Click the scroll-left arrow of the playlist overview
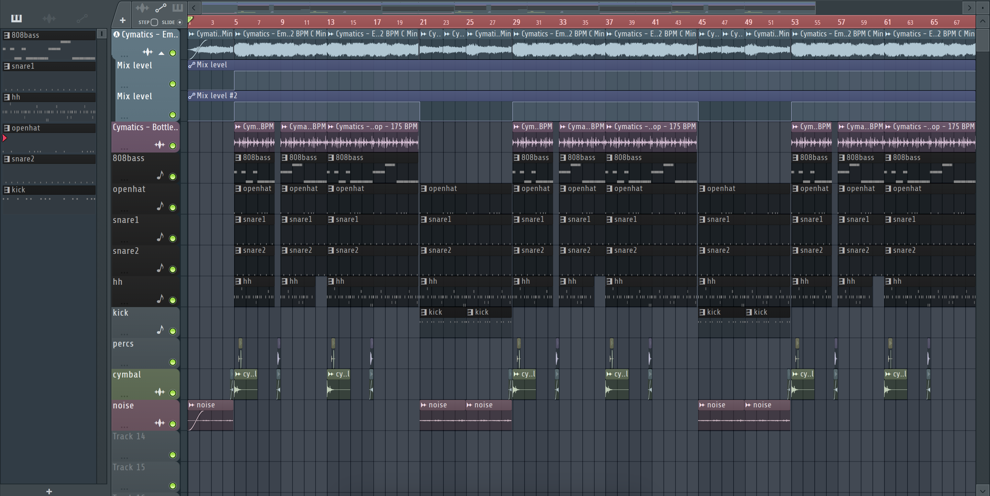Viewport: 990px width, 496px height. pyautogui.click(x=194, y=7)
